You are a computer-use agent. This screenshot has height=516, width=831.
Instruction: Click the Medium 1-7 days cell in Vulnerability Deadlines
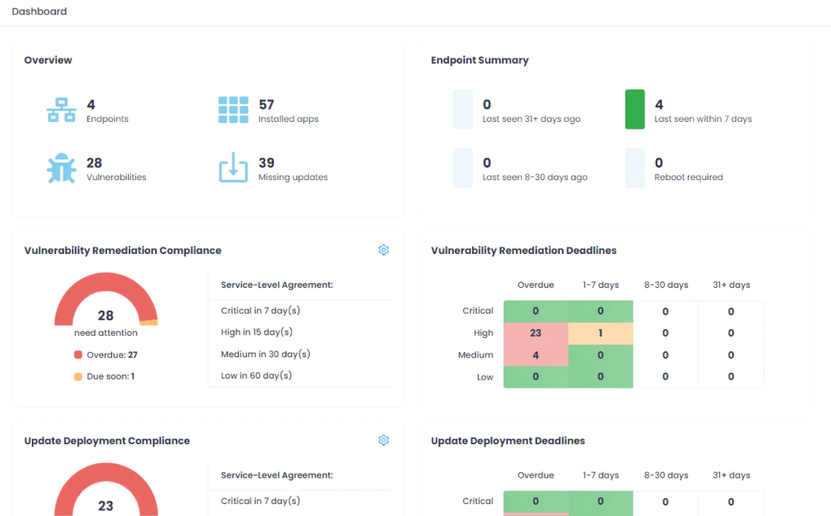(x=601, y=355)
